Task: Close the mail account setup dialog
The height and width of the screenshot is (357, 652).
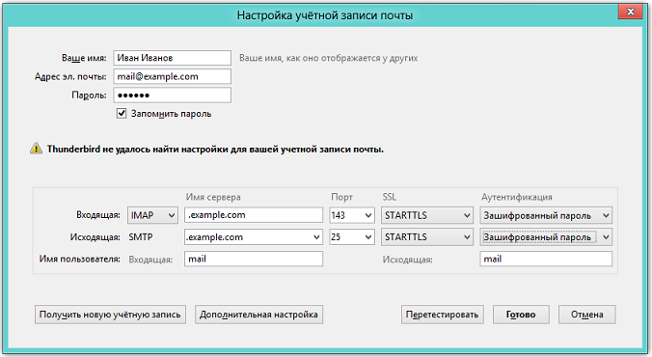Action: (631, 12)
